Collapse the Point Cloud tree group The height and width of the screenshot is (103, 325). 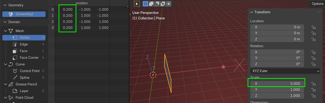6,98
